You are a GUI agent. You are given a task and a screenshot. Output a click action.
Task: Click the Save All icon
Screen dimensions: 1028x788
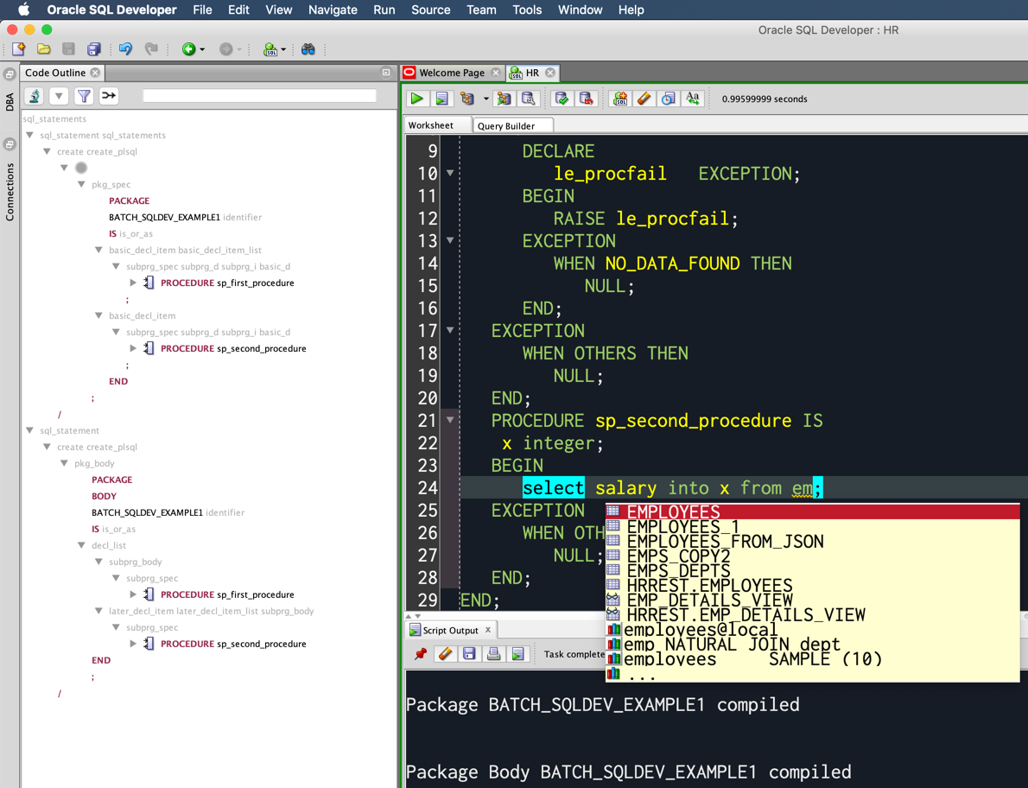click(94, 49)
